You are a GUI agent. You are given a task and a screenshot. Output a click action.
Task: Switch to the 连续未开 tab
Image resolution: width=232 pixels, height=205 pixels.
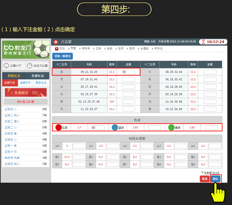[x=25, y=83]
